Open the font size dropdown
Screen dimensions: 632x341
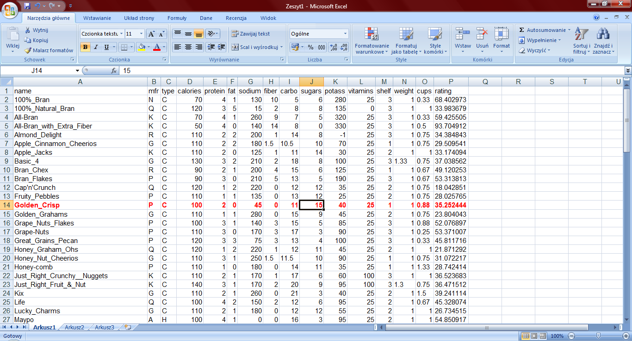pos(141,34)
